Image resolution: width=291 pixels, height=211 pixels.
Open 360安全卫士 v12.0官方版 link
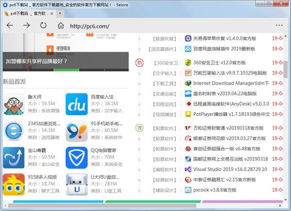(x=219, y=62)
